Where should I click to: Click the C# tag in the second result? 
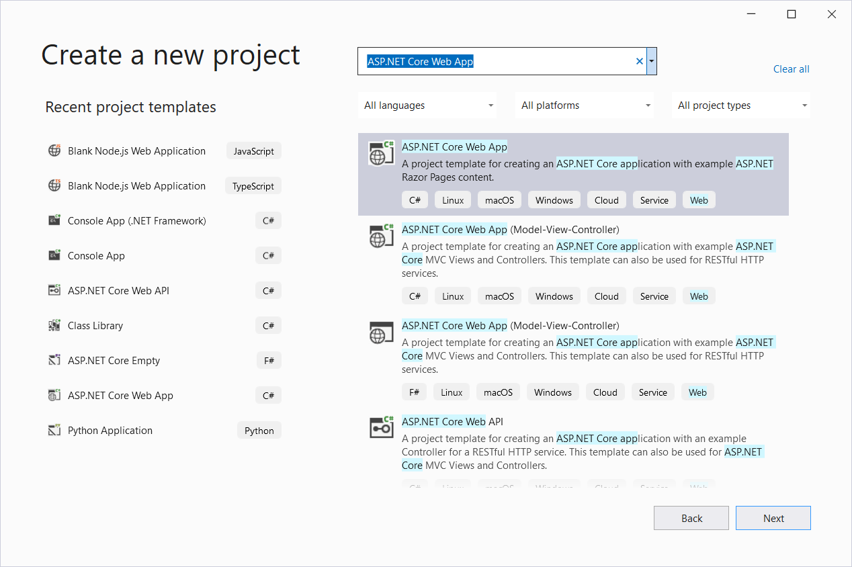tap(415, 296)
